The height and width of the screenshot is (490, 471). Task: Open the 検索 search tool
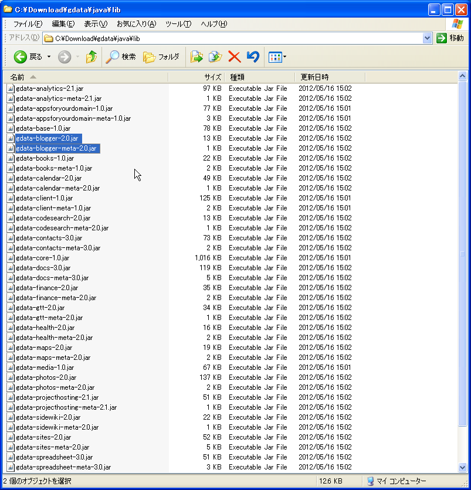point(121,57)
